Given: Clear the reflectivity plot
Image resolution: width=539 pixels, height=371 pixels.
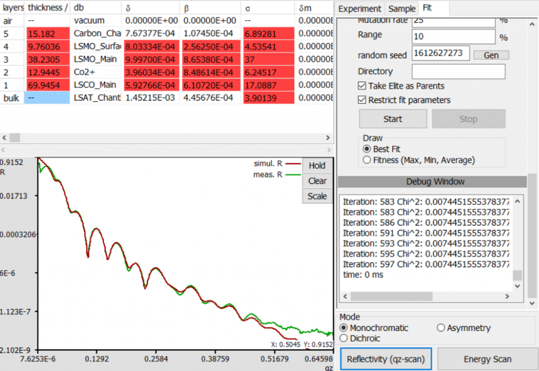Looking at the screenshot, I should coord(317,181).
